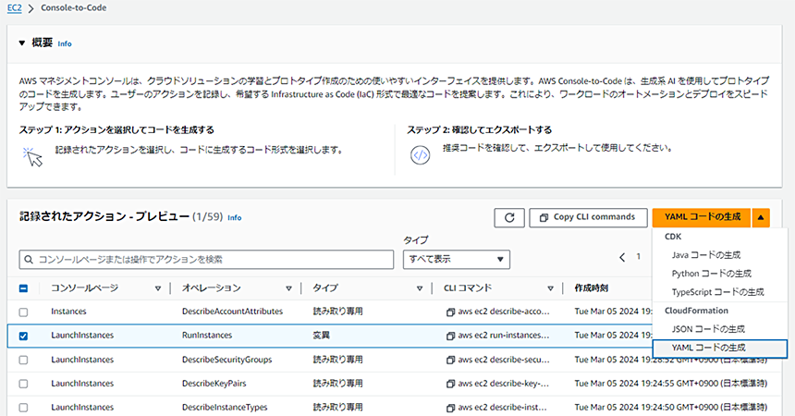Viewport: 795px width, 416px height.
Task: Click the code export icon in Step 2
Action: coord(420,155)
